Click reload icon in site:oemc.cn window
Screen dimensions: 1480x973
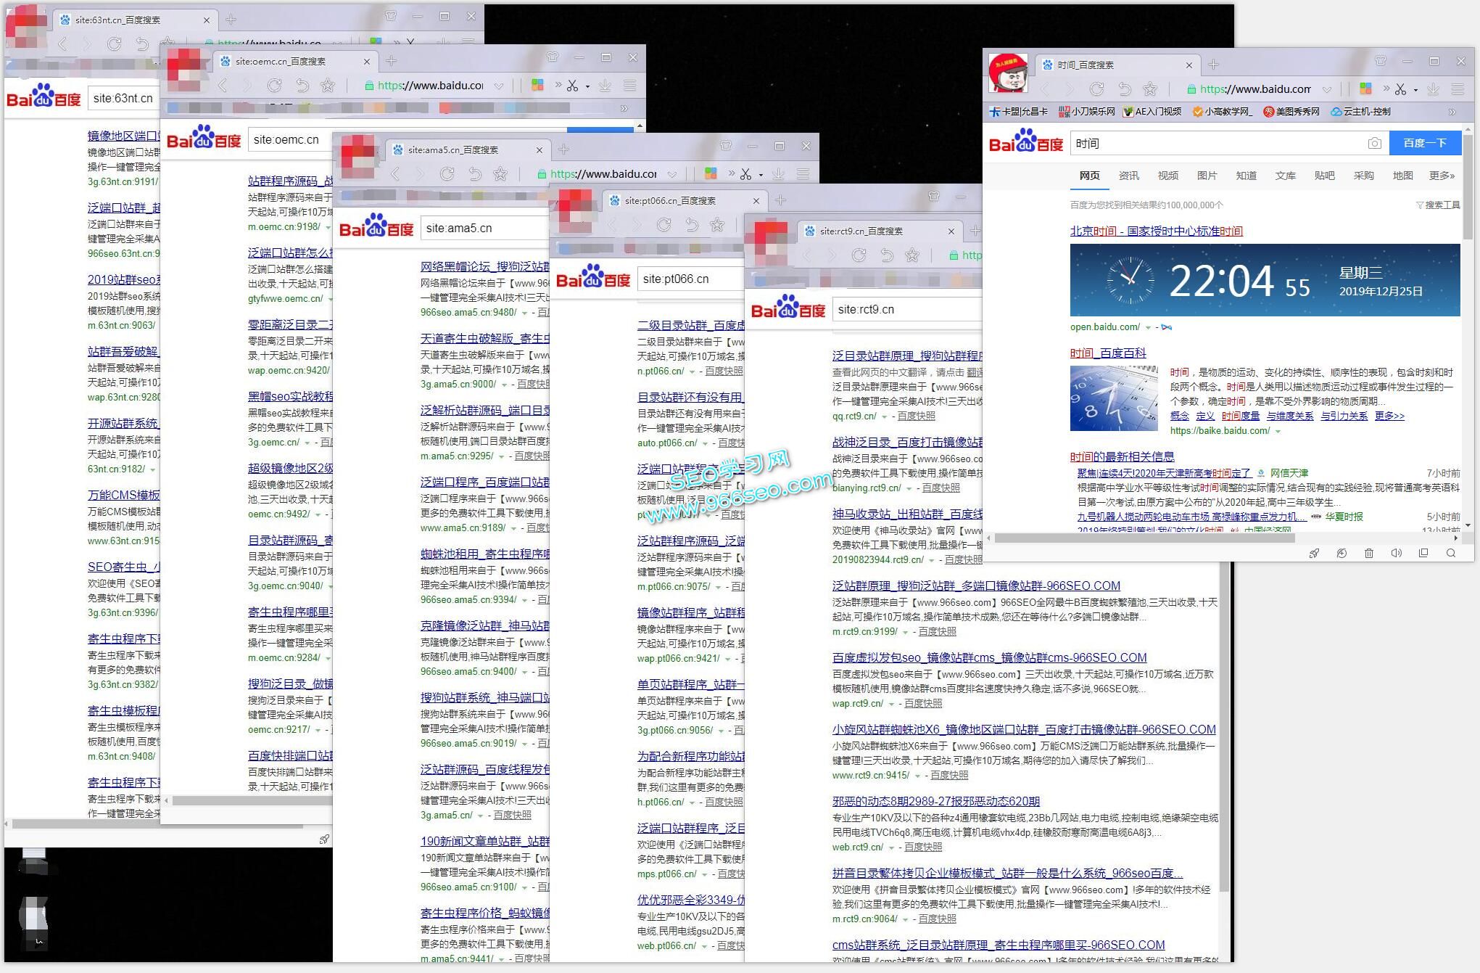coord(275,86)
